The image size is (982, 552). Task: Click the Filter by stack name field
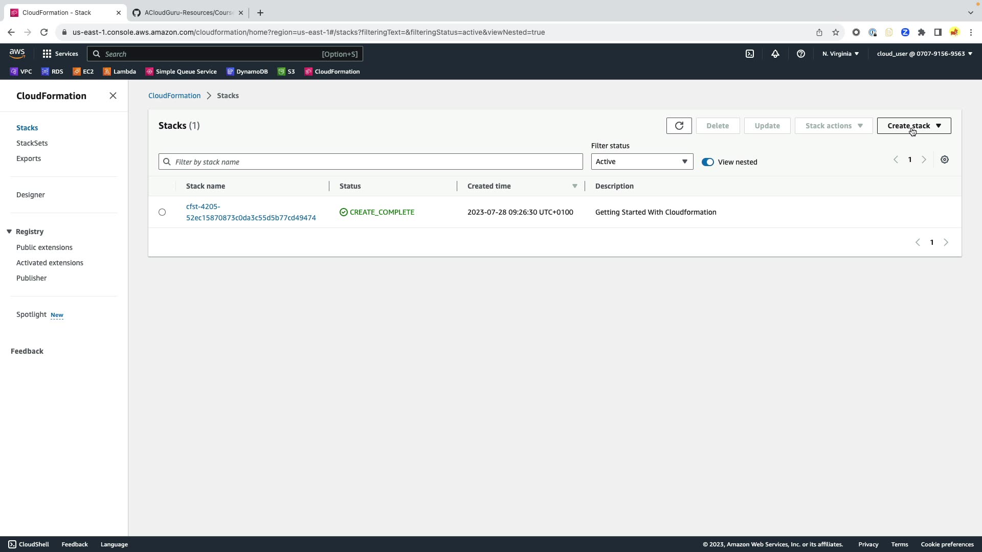point(370,162)
